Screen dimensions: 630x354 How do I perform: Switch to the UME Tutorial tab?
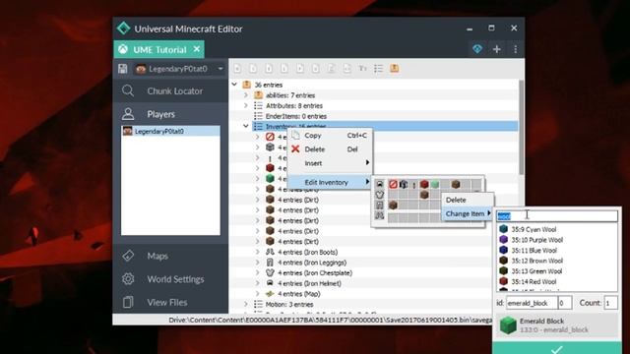click(x=159, y=50)
